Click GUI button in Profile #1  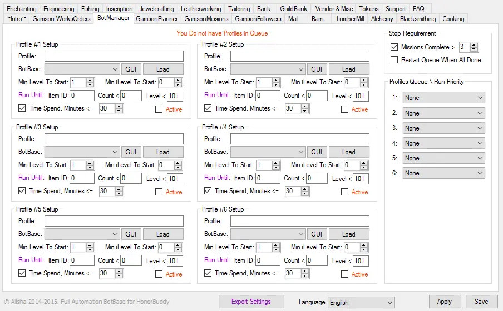click(131, 69)
